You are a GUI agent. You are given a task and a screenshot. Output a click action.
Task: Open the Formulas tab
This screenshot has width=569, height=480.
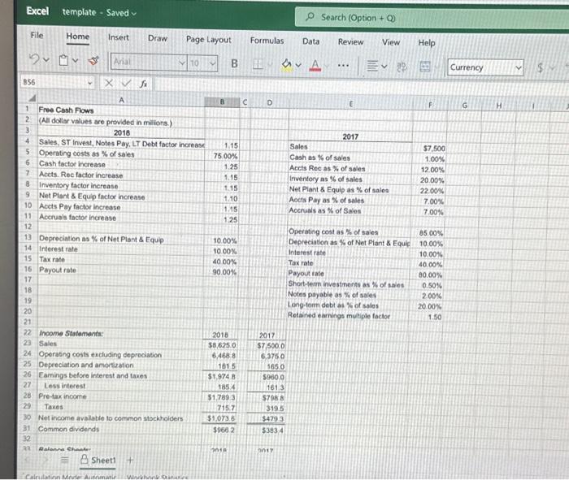click(x=267, y=41)
